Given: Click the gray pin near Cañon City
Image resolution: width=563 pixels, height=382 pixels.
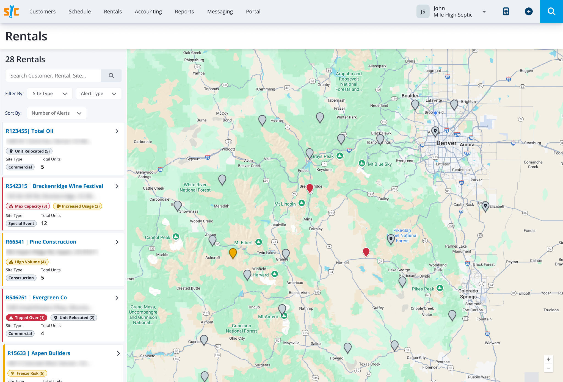Looking at the screenshot, I should click(394, 345).
